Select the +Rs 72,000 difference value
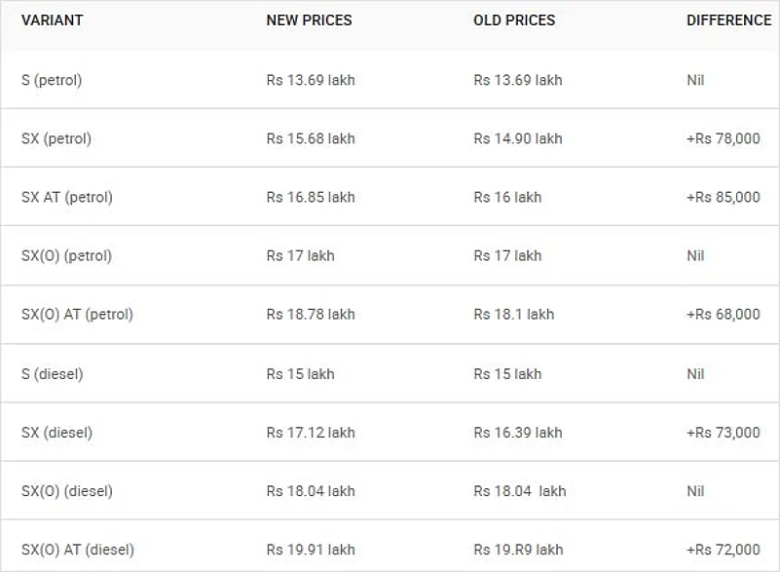Viewport: 780px width, 572px height. [723, 550]
